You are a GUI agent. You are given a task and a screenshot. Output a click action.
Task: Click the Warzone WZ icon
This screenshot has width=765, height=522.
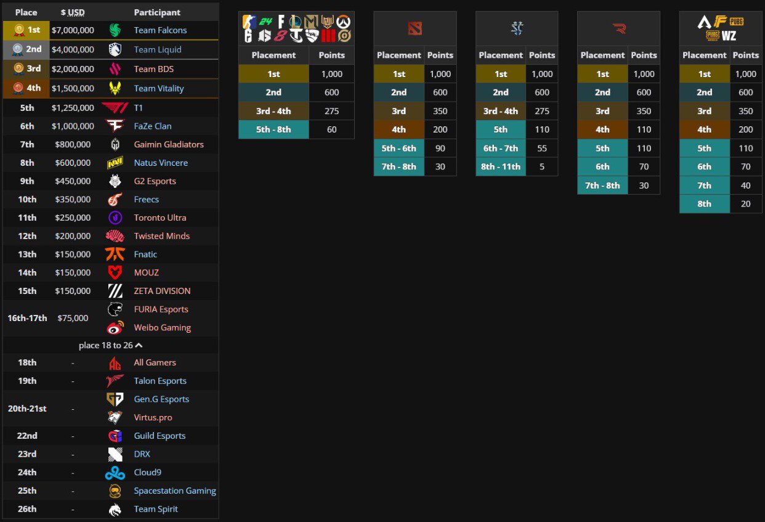click(x=729, y=36)
